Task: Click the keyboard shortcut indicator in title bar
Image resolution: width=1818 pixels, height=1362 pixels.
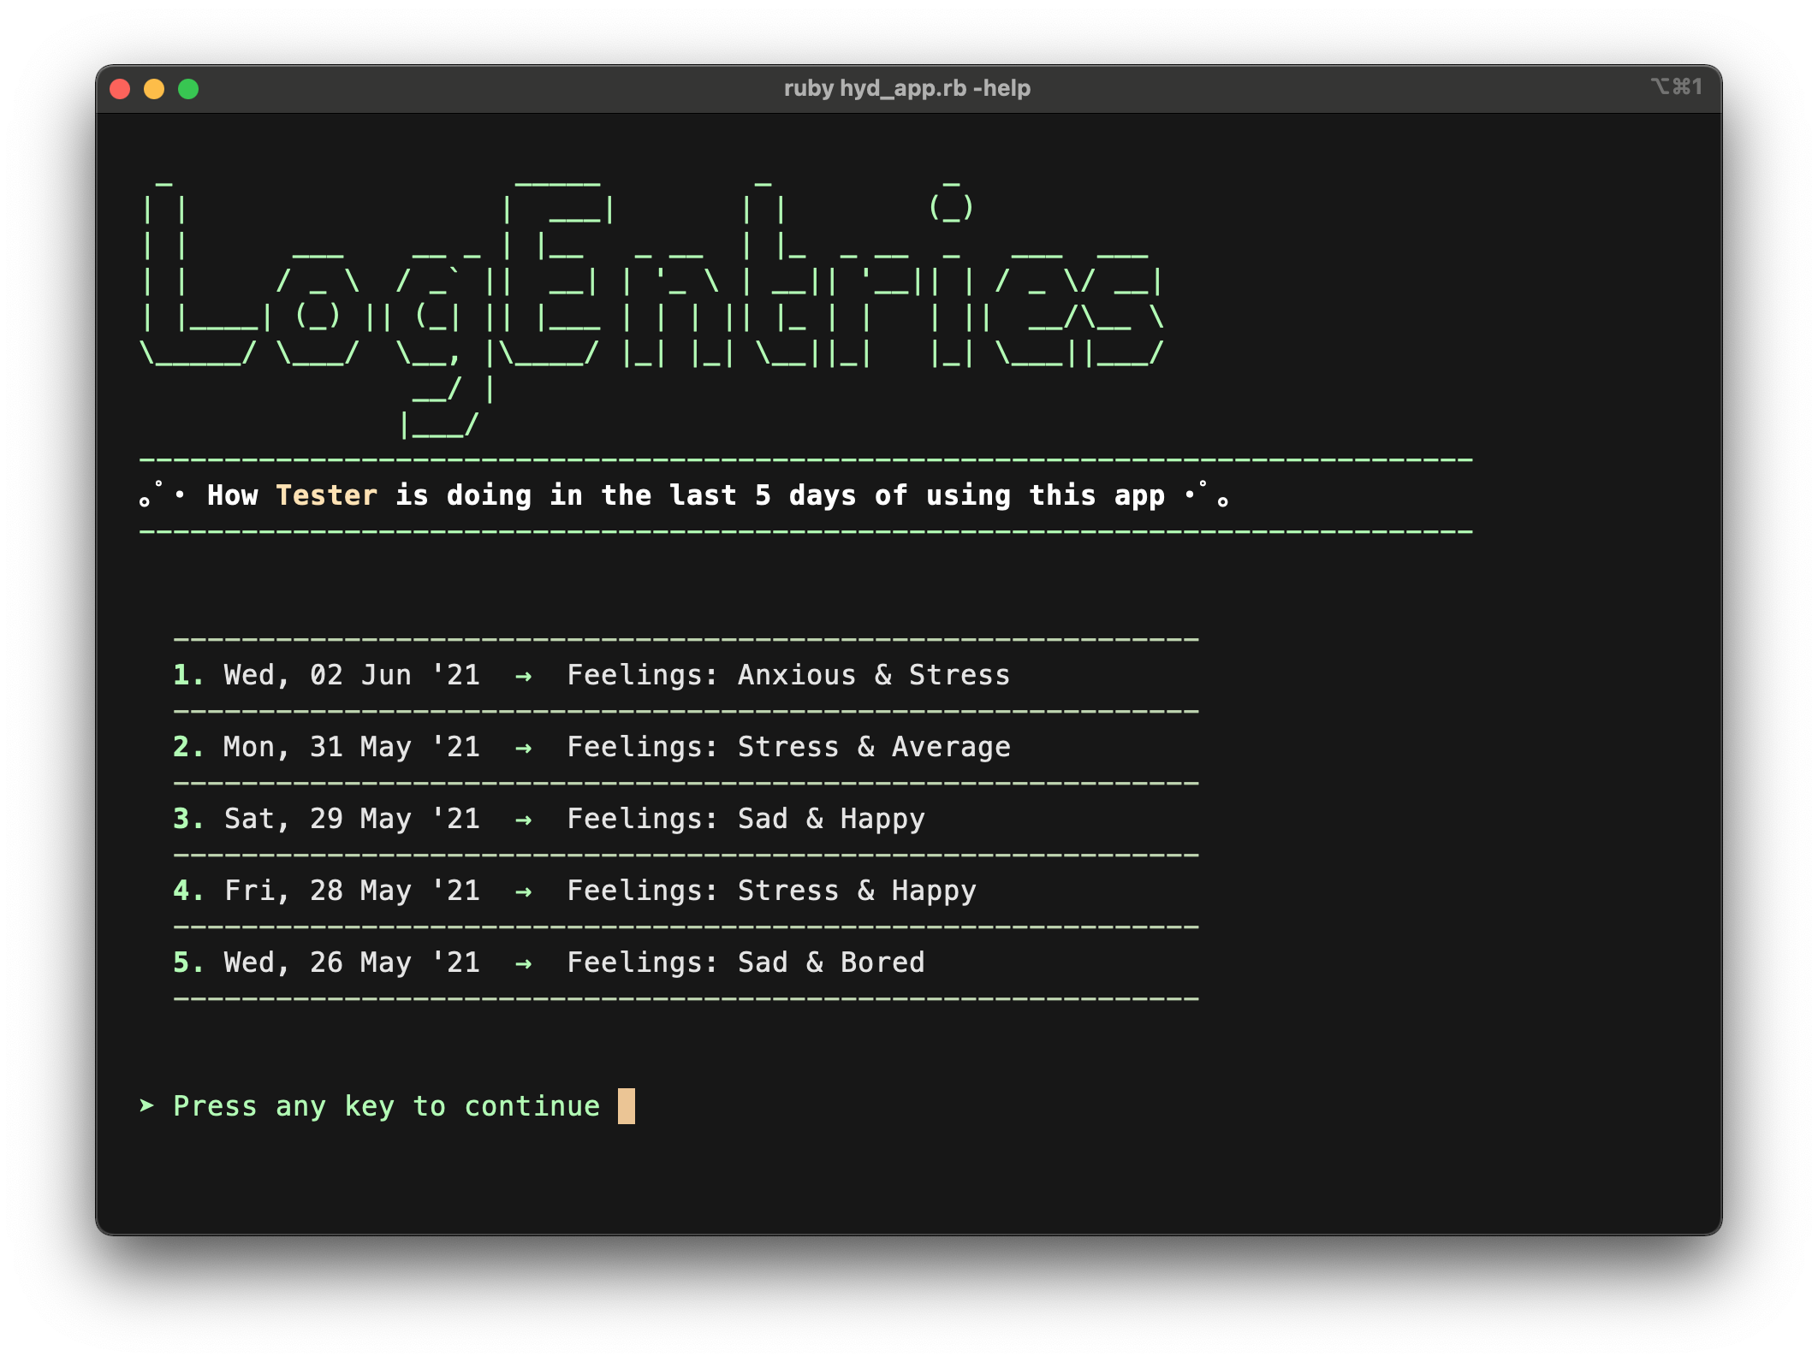Action: point(1676,87)
